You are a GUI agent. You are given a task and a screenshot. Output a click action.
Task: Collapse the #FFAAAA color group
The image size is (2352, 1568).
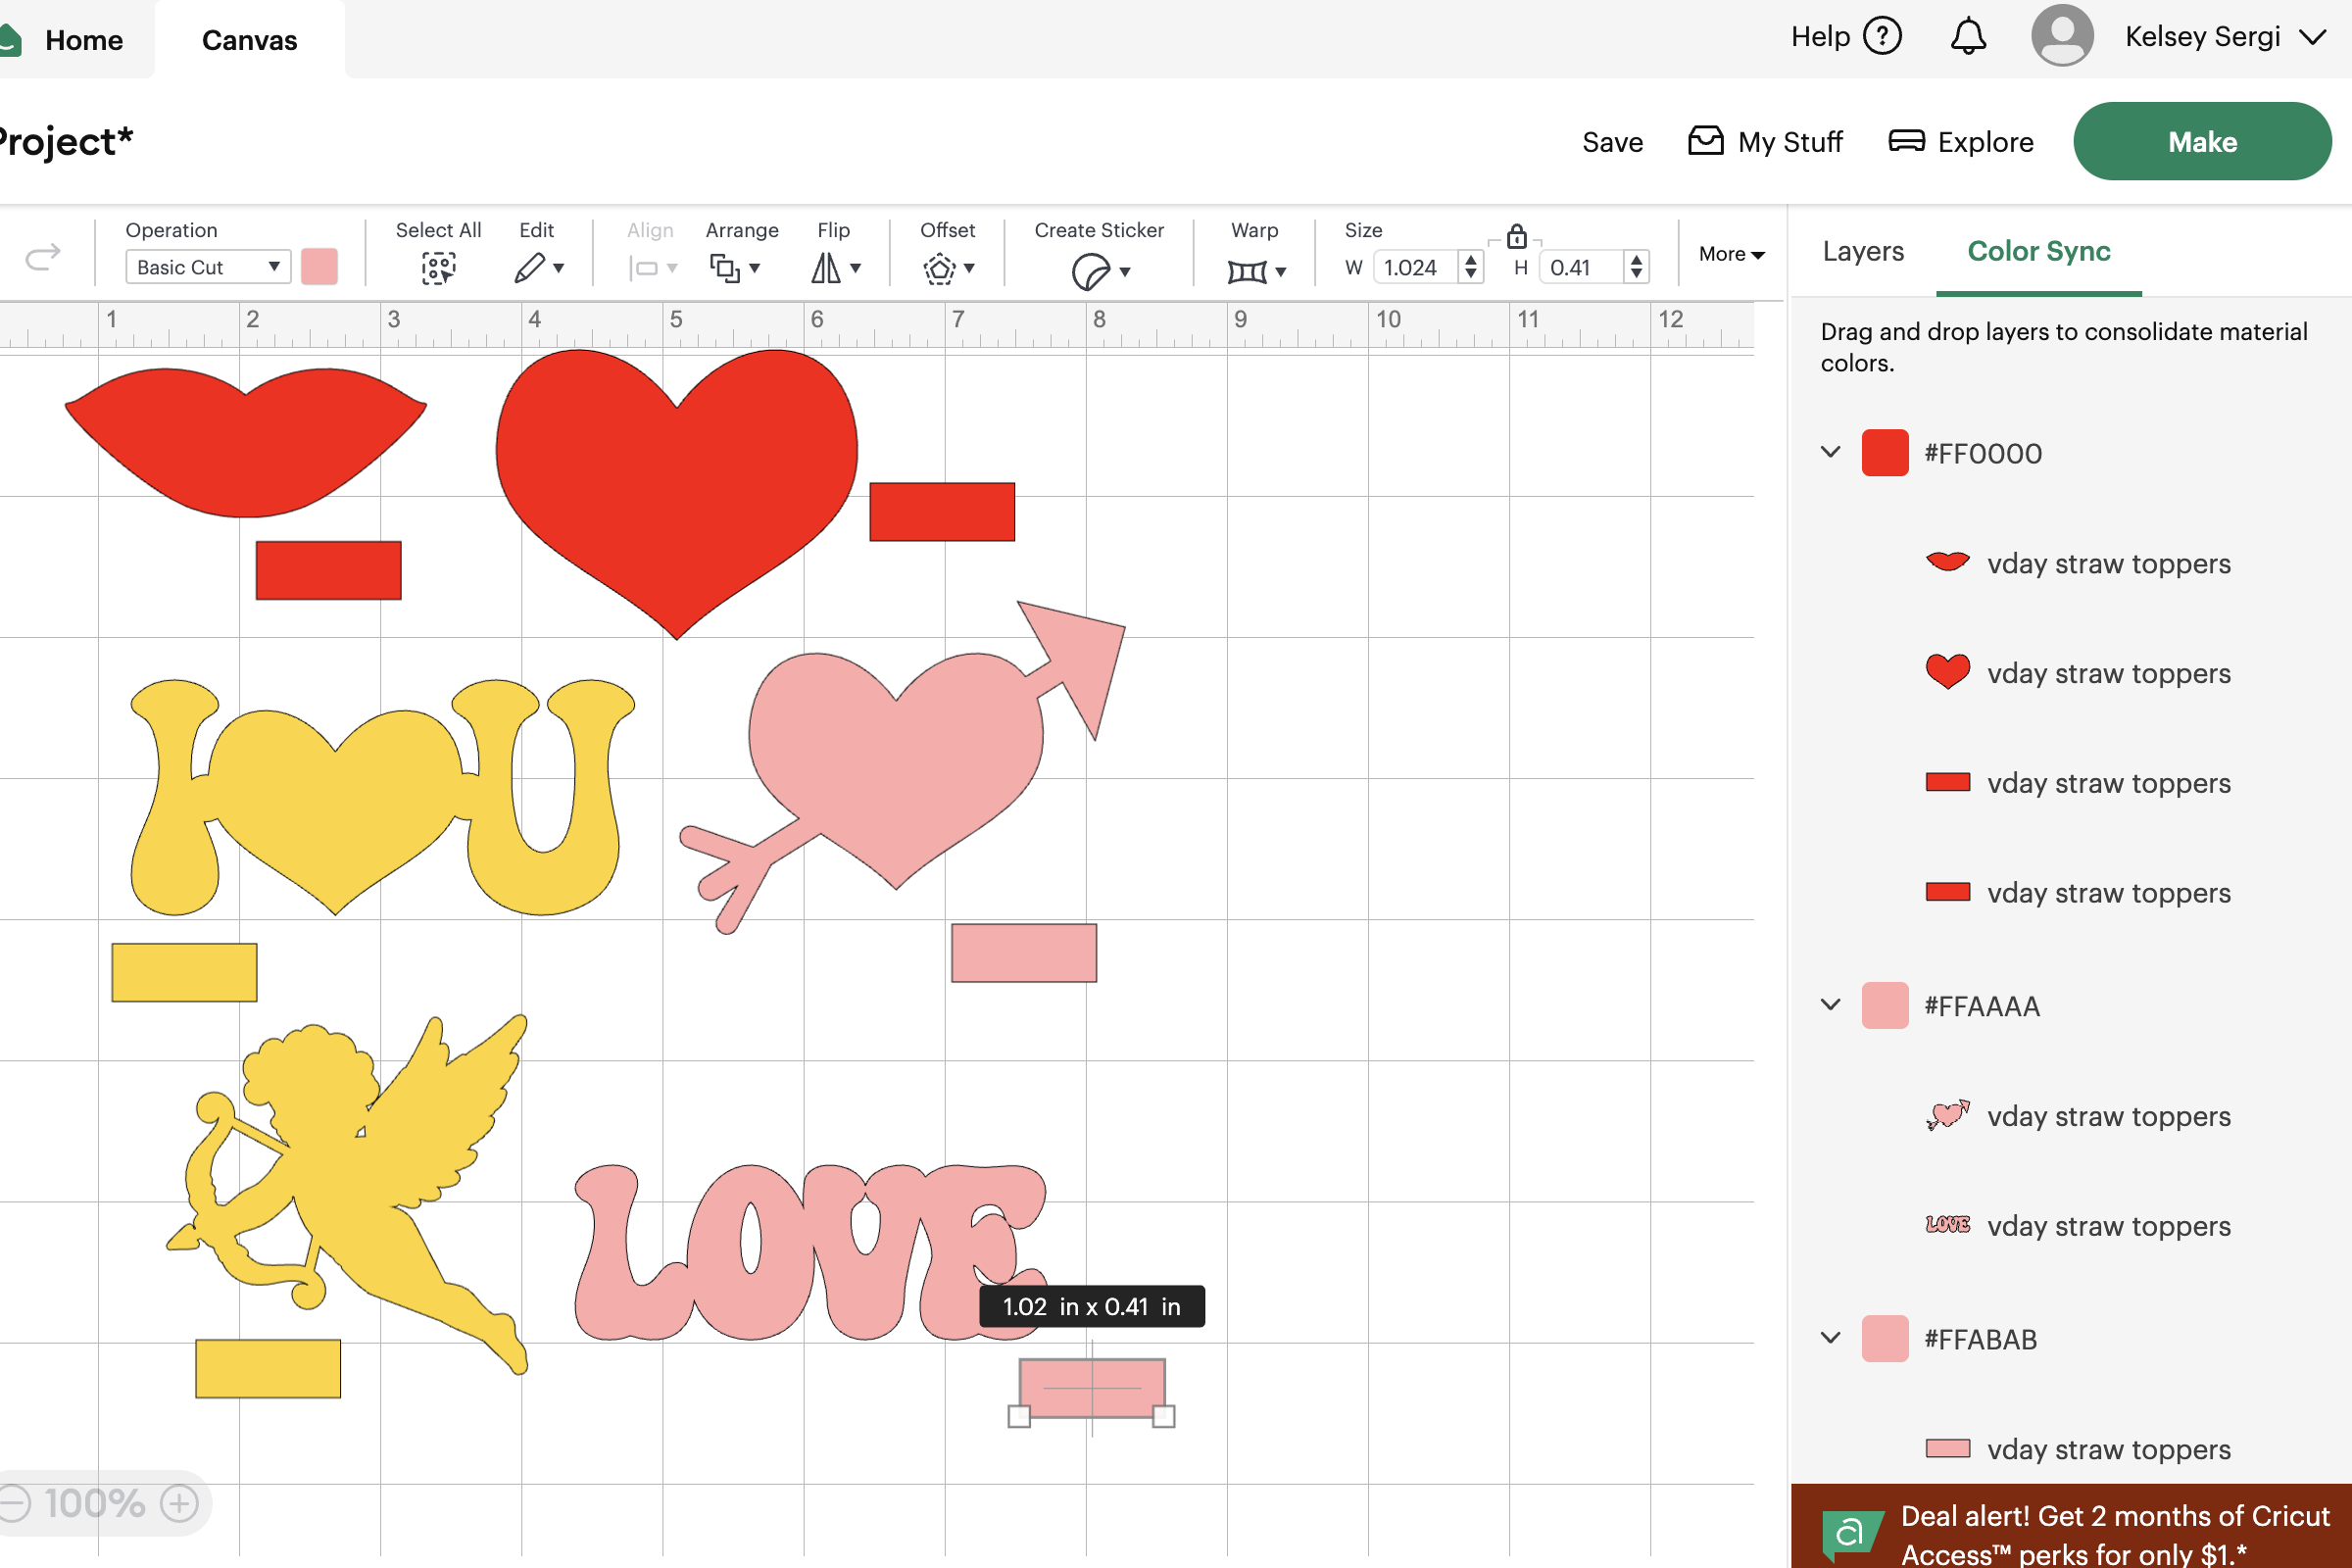(x=1830, y=1005)
